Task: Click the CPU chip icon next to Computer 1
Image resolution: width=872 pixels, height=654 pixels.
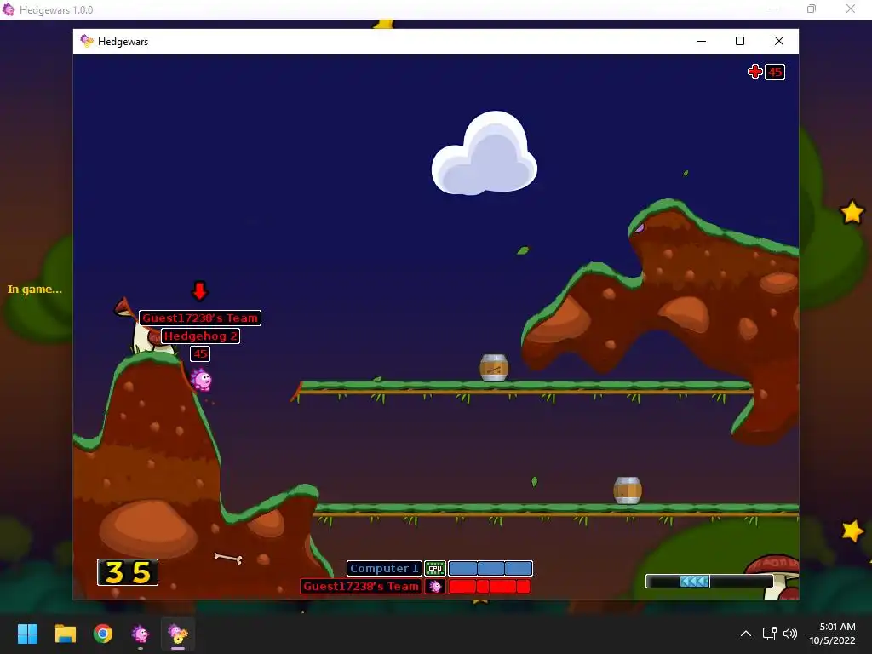Action: (435, 568)
